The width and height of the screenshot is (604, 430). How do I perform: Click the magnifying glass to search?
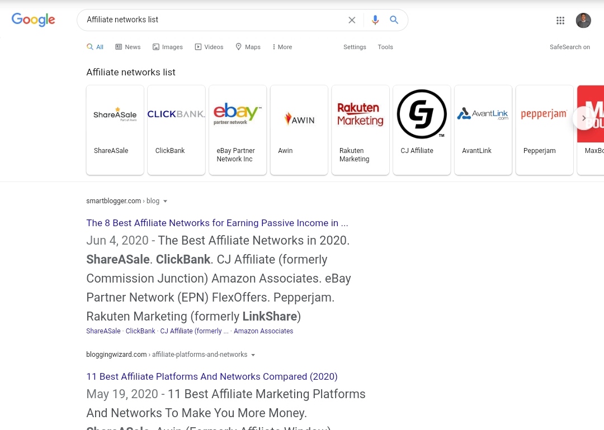point(394,20)
